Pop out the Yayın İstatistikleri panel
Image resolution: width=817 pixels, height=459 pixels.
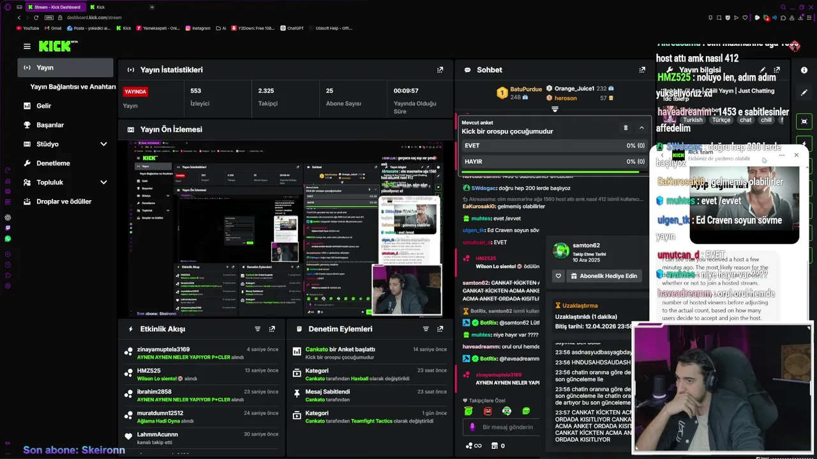440,69
